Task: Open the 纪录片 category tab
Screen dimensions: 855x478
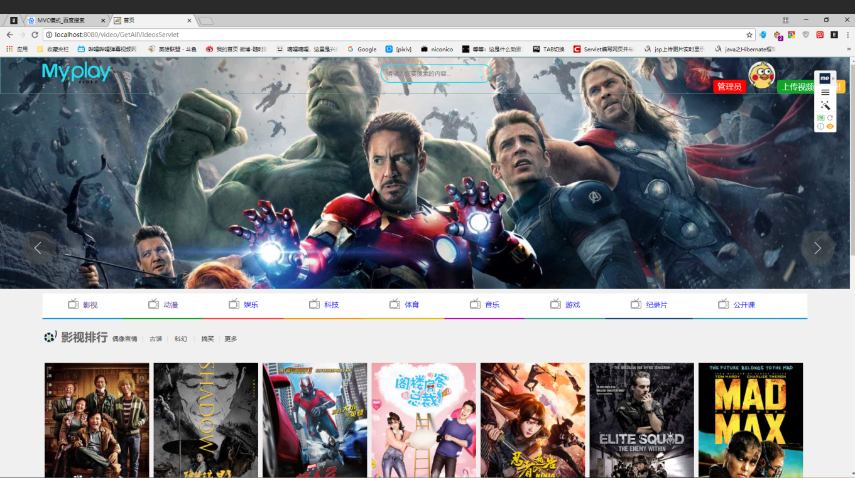Action: pyautogui.click(x=650, y=305)
